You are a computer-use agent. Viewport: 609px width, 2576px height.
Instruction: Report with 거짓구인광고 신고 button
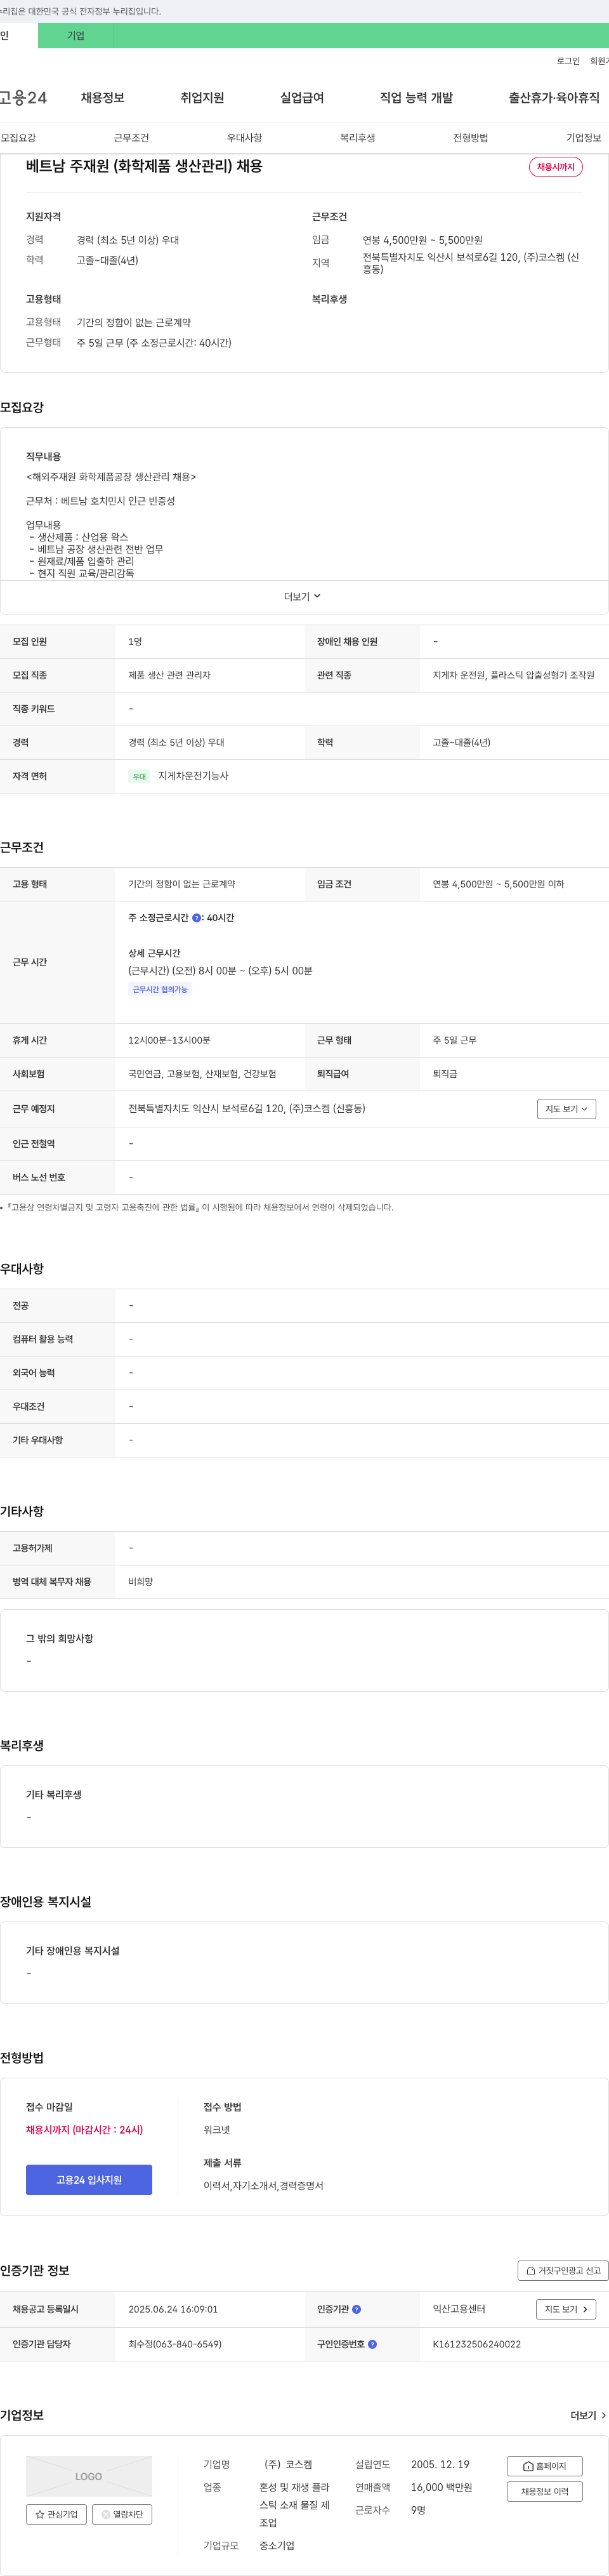click(563, 2270)
